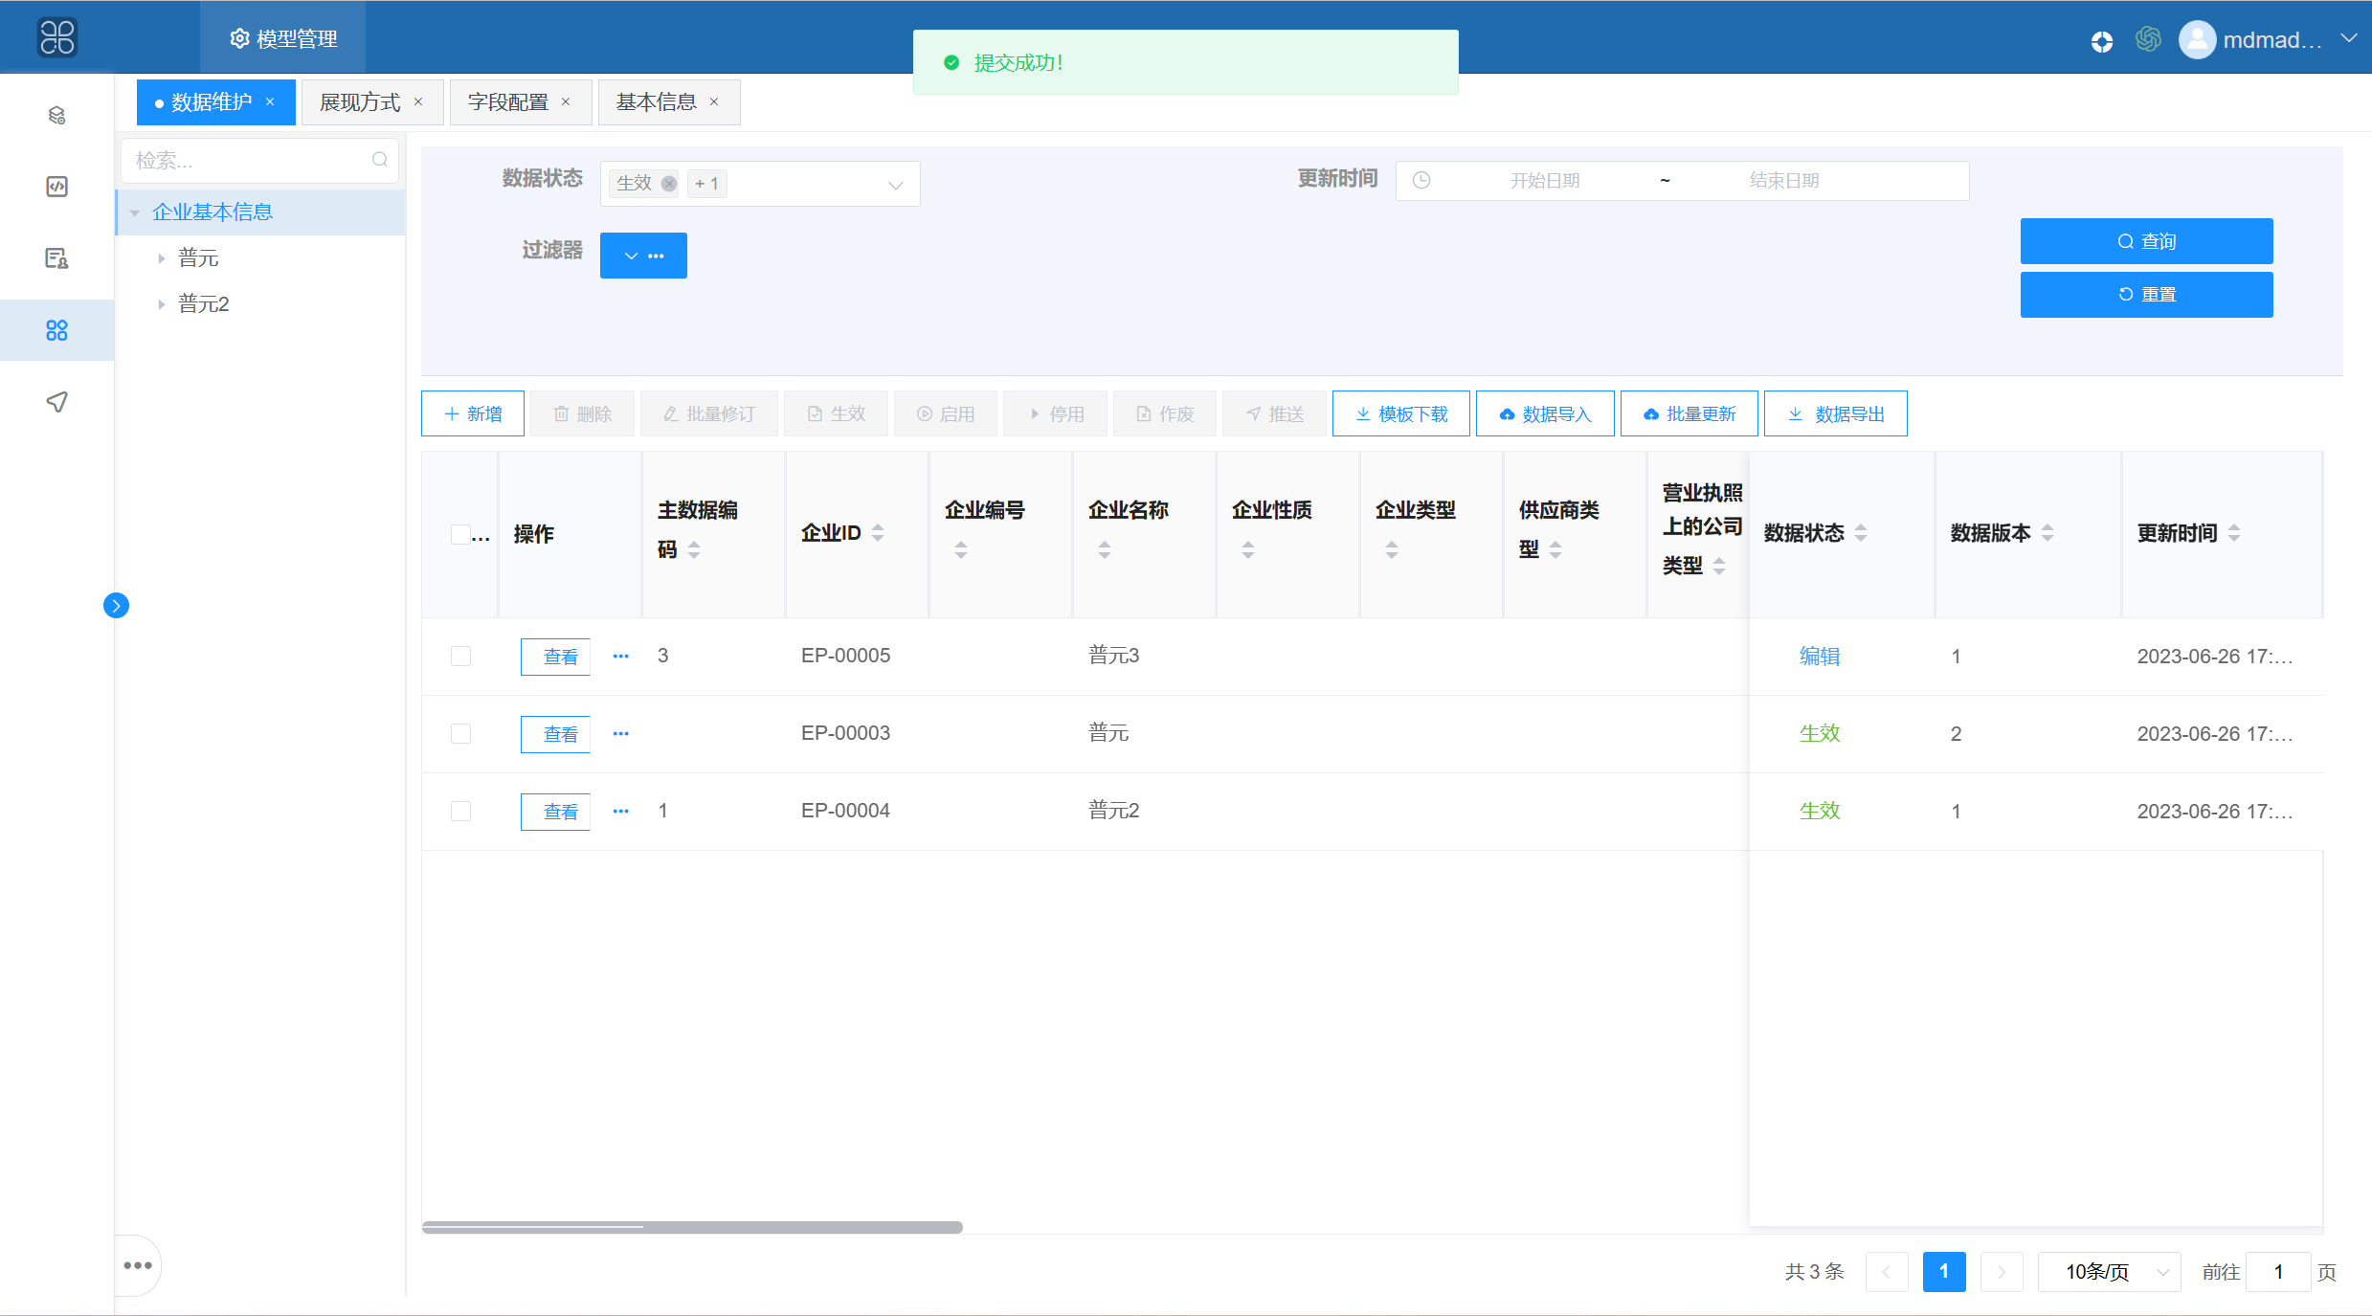2372x1316 pixels.
Task: Sort by 数据状态 column sort icon
Action: coord(1861,533)
